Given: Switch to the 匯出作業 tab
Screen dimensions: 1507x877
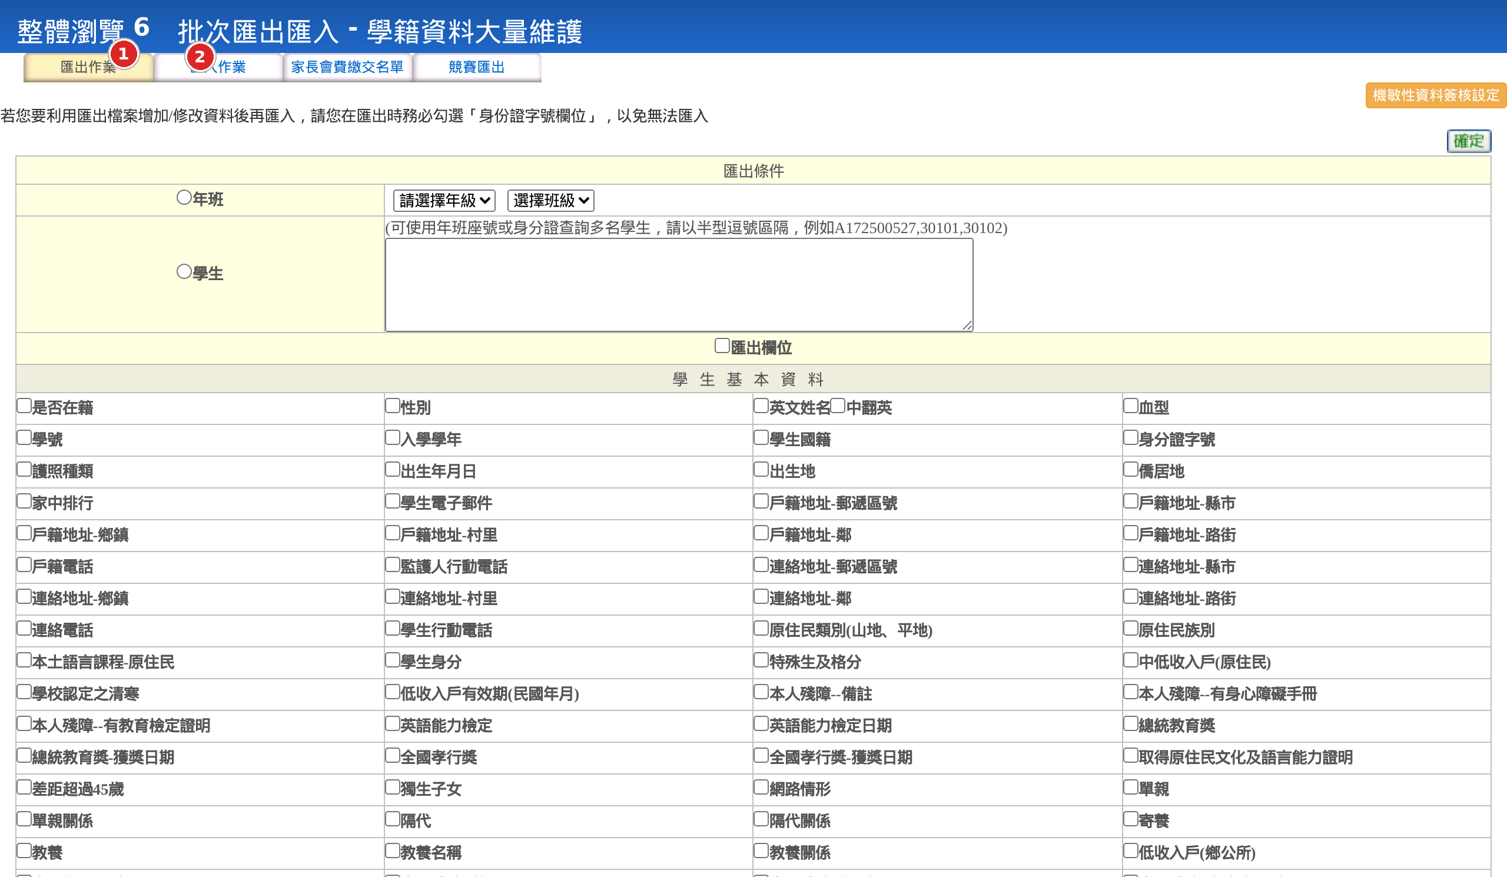Looking at the screenshot, I should coord(88,67).
